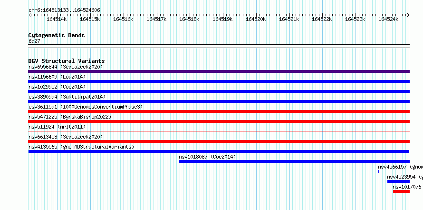Viewport: 423px width, 210px height.
Task: Click the thin red line under nsv511924
Action: pyautogui.click(x=219, y=131)
